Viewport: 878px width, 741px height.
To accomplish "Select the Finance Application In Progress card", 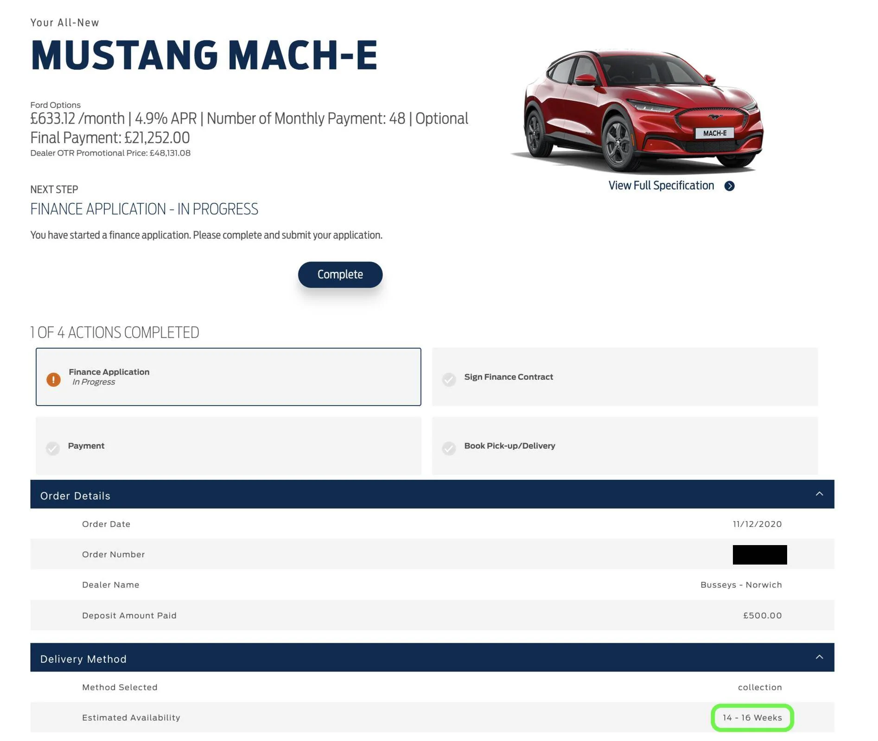I will (x=229, y=377).
